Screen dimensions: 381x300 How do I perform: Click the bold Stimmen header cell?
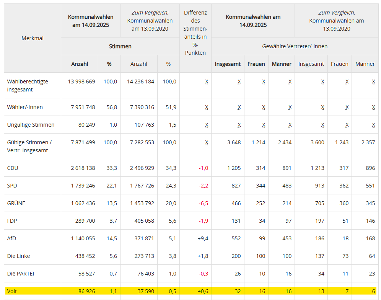pyautogui.click(x=120, y=46)
